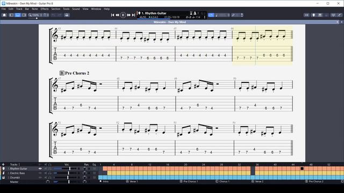Print the score with printer icon
Screen dimensions: 344x193
(67, 15)
